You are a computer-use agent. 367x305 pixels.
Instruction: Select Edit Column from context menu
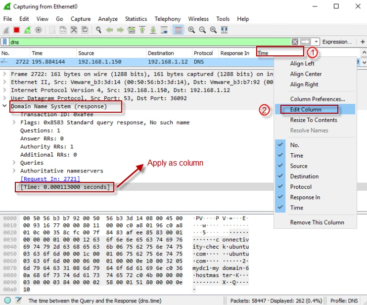(306, 109)
